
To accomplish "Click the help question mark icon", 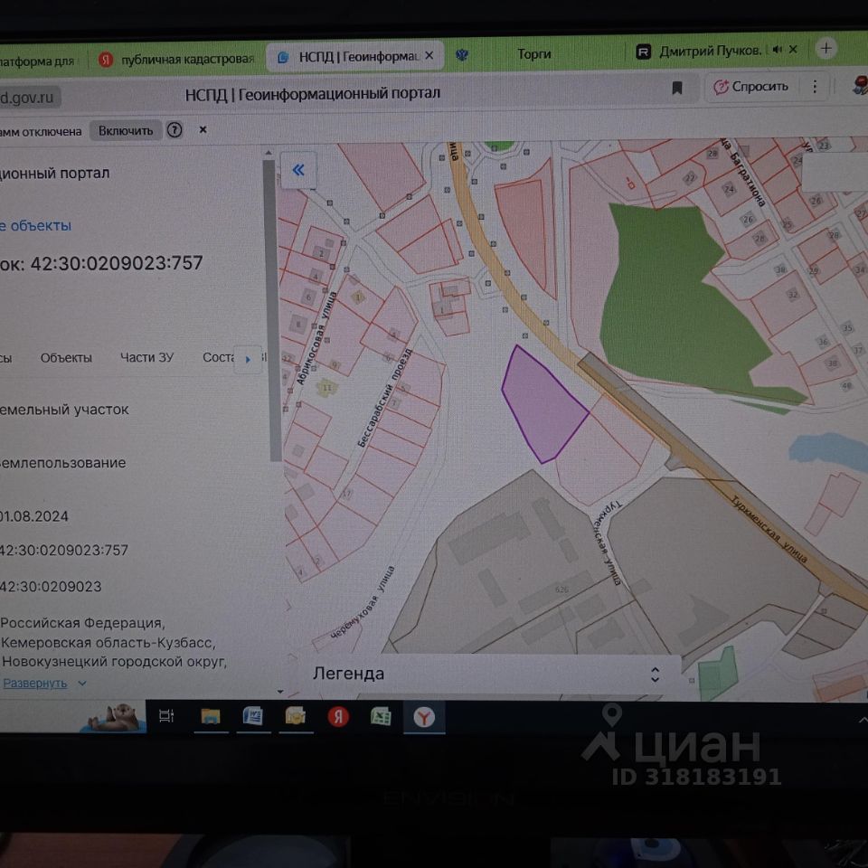I will coord(175,130).
